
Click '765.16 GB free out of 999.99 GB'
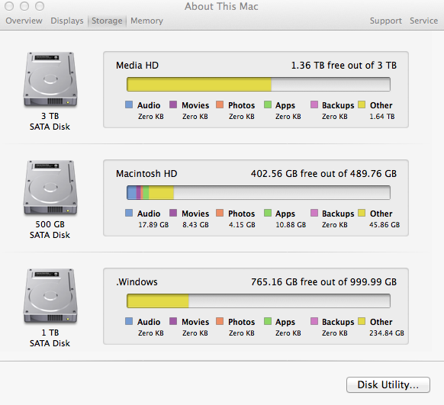(323, 282)
